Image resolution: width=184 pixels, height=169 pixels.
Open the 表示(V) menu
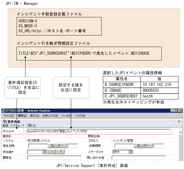pyautogui.click(x=35, y=116)
